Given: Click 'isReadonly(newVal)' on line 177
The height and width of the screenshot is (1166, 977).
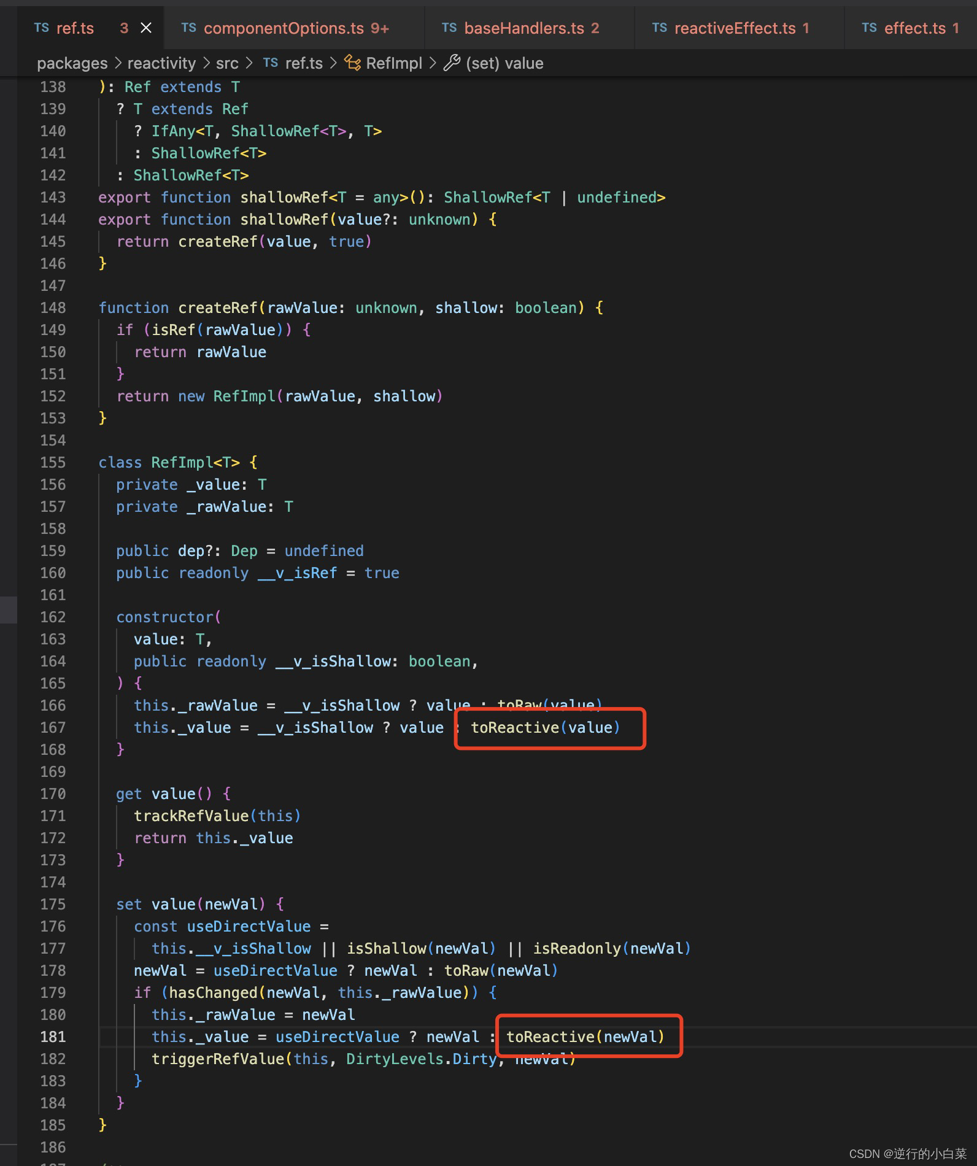Looking at the screenshot, I should 612,948.
